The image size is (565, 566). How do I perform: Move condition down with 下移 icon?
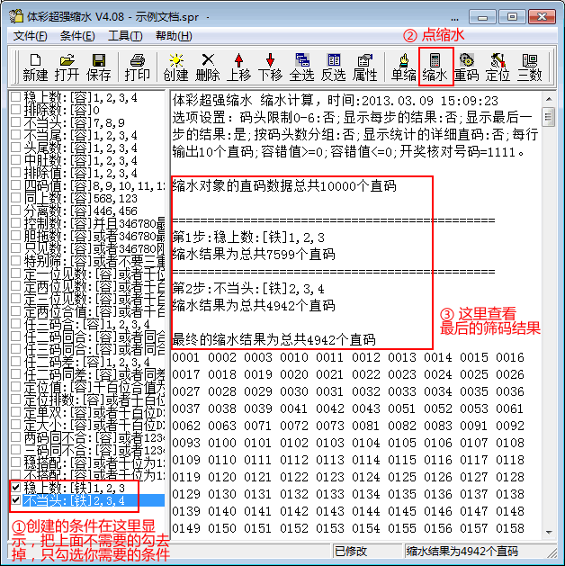click(270, 67)
